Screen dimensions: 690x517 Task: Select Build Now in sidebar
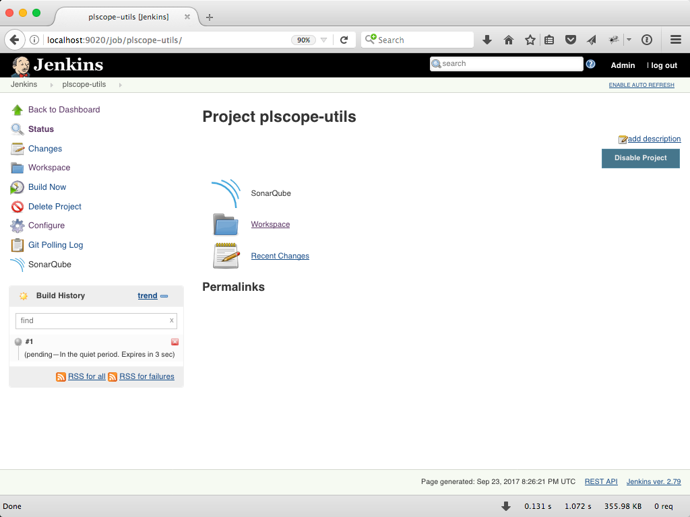(x=47, y=187)
